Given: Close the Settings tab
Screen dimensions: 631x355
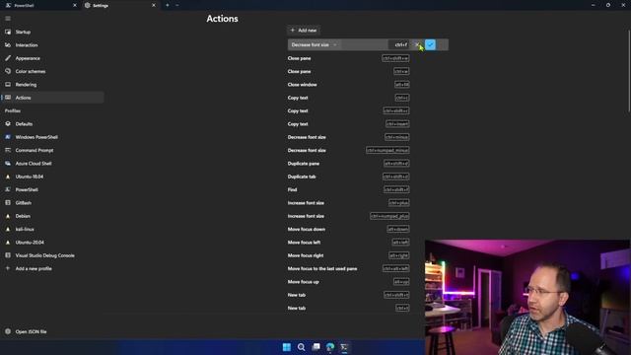Looking at the screenshot, I should click(x=154, y=5).
